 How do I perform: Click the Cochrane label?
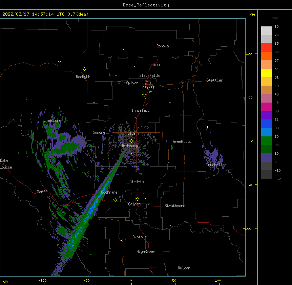click(x=109, y=192)
